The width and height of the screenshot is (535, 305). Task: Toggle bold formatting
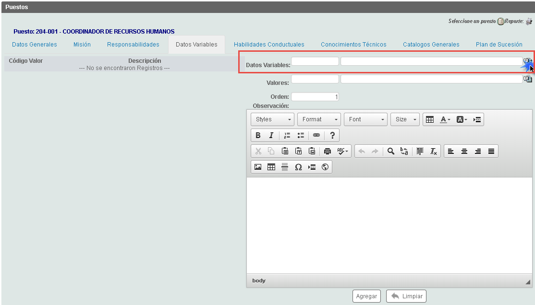click(x=258, y=136)
